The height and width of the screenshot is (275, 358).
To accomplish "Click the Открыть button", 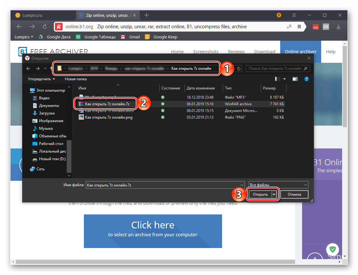I will tap(260, 194).
